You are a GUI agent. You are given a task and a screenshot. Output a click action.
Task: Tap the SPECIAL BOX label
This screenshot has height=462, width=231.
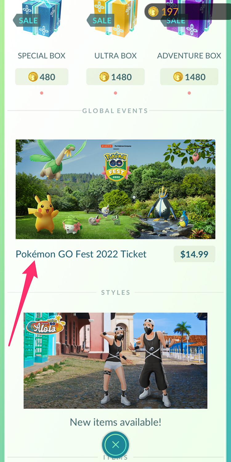(42, 56)
